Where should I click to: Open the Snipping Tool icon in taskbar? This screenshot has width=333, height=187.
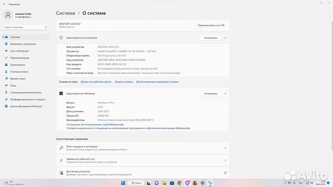(210, 183)
